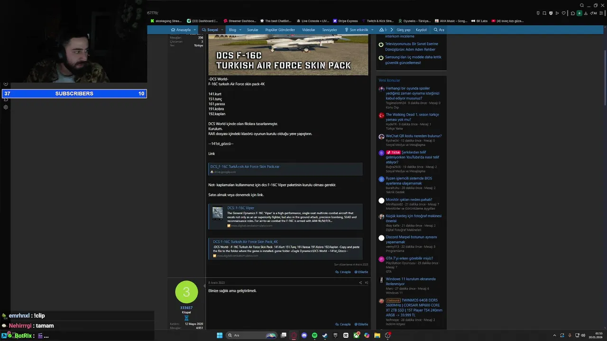Open DCS F-16C Turkish Air Force Skin Pack_4K link
Image resolution: width=607 pixels, height=341 pixels.
(245, 242)
